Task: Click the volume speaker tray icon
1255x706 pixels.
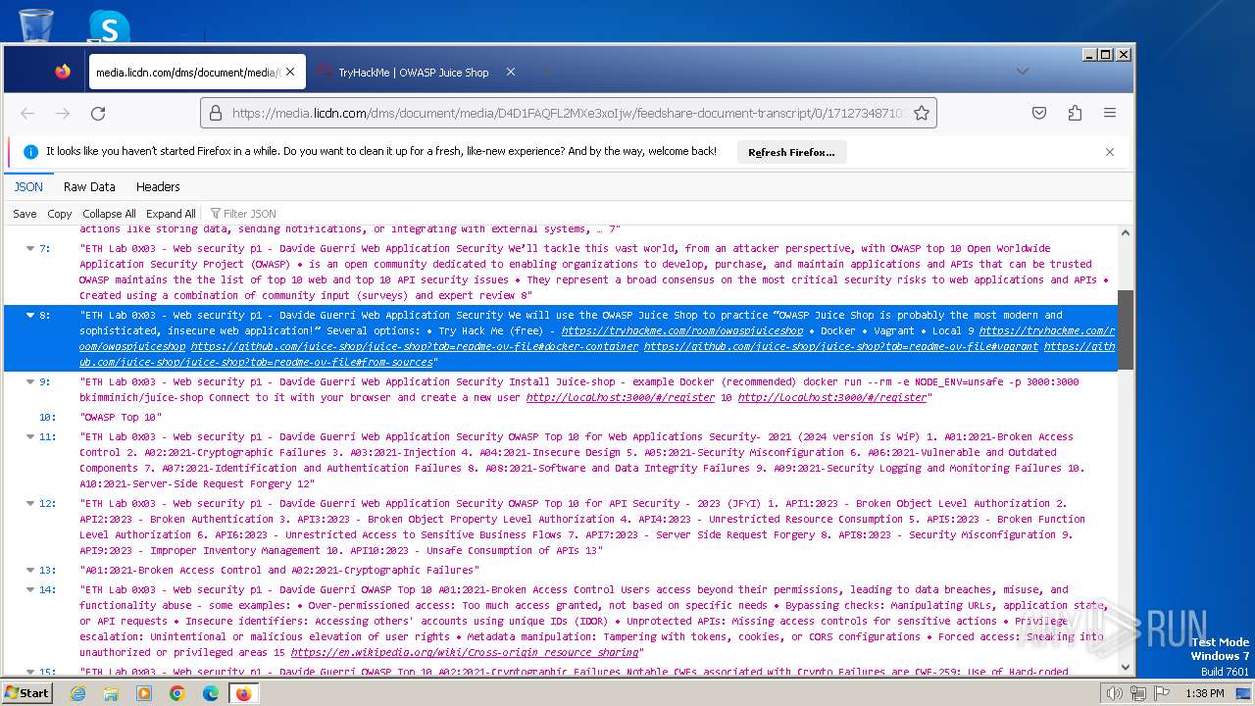Action: tap(1115, 693)
